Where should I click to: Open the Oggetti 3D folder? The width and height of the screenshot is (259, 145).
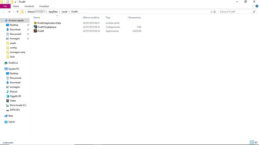[x=15, y=96]
